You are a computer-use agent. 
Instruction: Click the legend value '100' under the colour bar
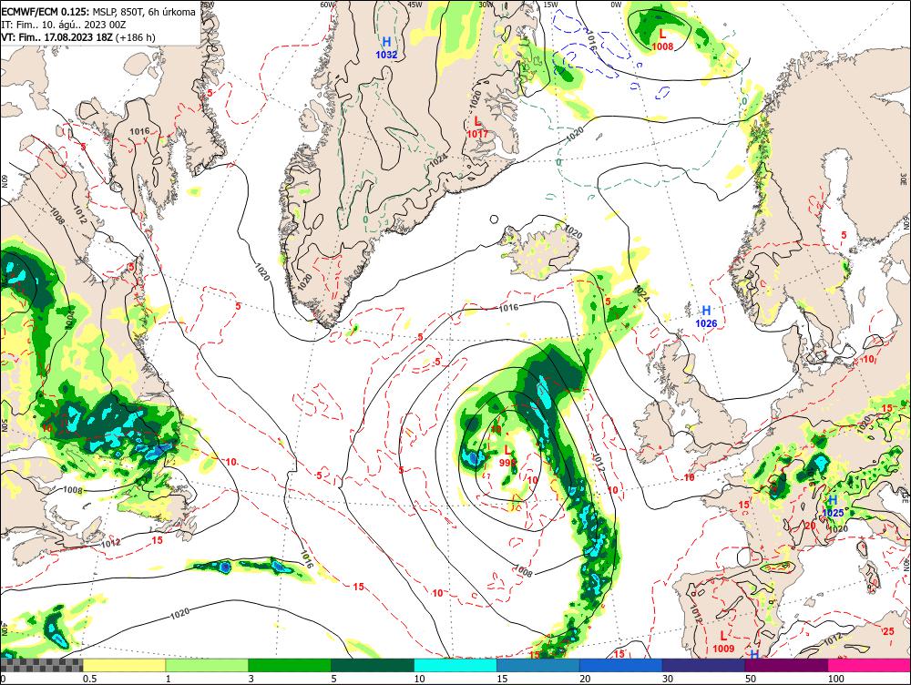pyautogui.click(x=836, y=679)
